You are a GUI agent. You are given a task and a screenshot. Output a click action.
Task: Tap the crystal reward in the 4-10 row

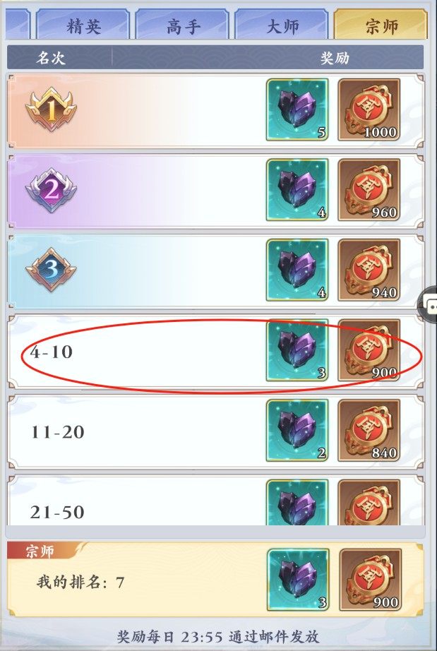(x=297, y=350)
